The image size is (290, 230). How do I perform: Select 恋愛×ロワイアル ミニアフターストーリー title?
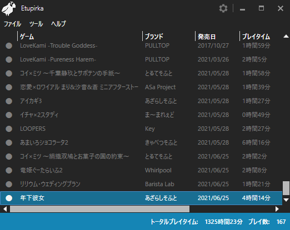tap(79, 87)
